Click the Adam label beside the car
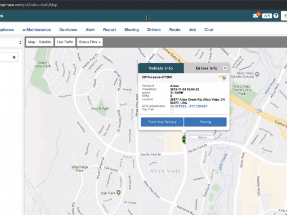 point(202,137)
